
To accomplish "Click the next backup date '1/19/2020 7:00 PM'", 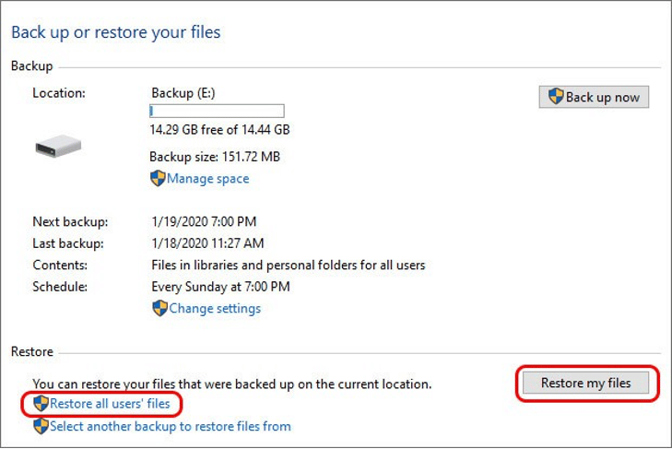I will (x=204, y=221).
